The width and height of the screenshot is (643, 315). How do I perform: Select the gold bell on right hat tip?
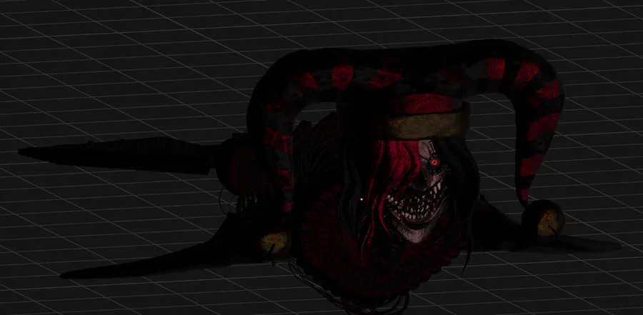pyautogui.click(x=544, y=222)
